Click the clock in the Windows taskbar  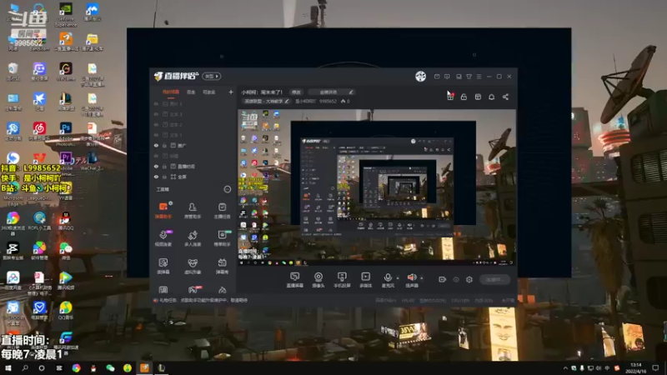pos(635,367)
